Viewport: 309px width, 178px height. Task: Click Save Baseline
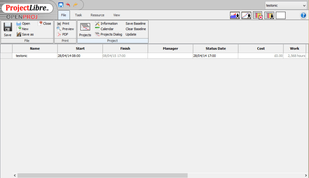click(x=136, y=23)
